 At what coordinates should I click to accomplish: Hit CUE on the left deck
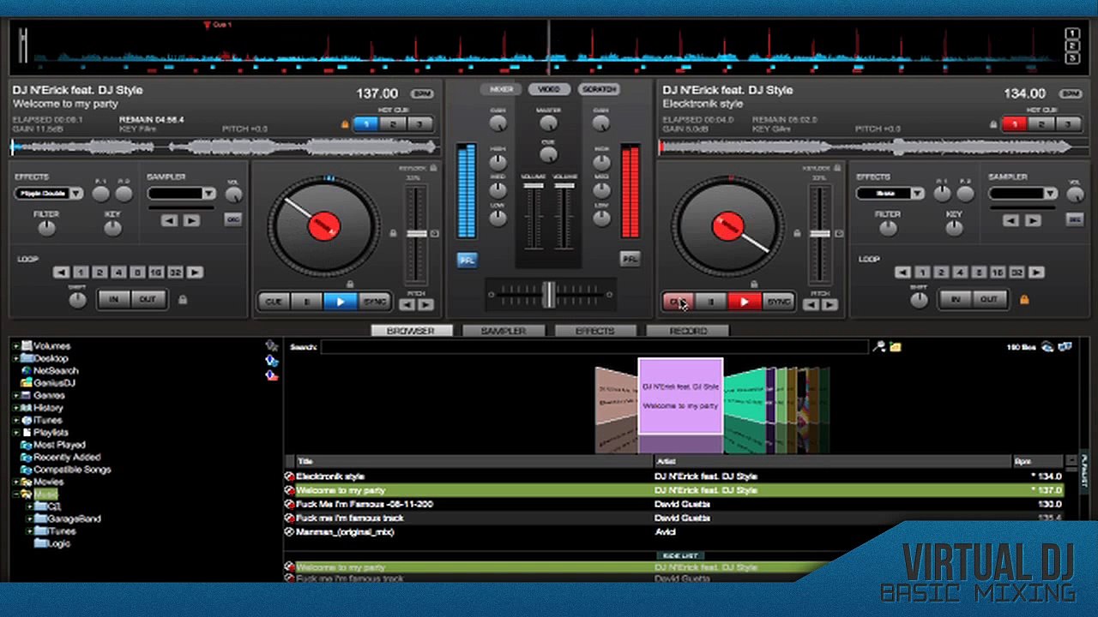click(x=274, y=302)
